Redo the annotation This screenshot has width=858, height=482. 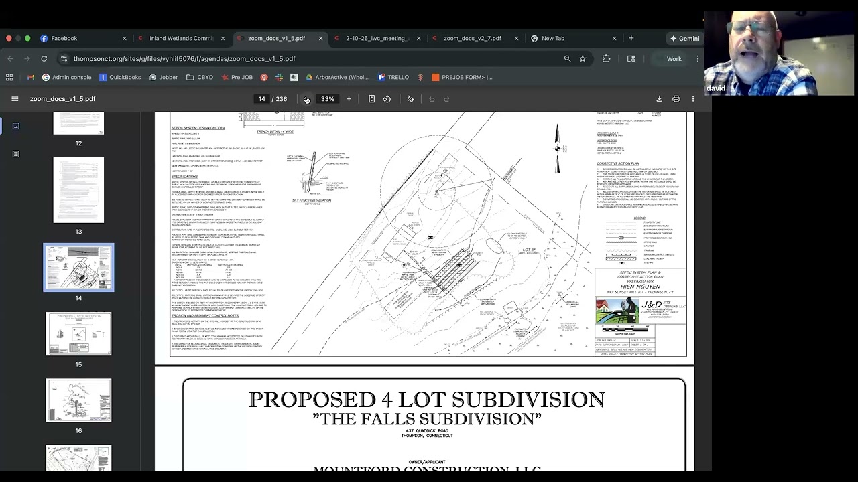(x=446, y=99)
